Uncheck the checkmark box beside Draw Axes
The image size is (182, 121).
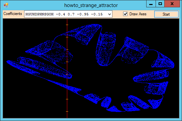pos(125,14)
